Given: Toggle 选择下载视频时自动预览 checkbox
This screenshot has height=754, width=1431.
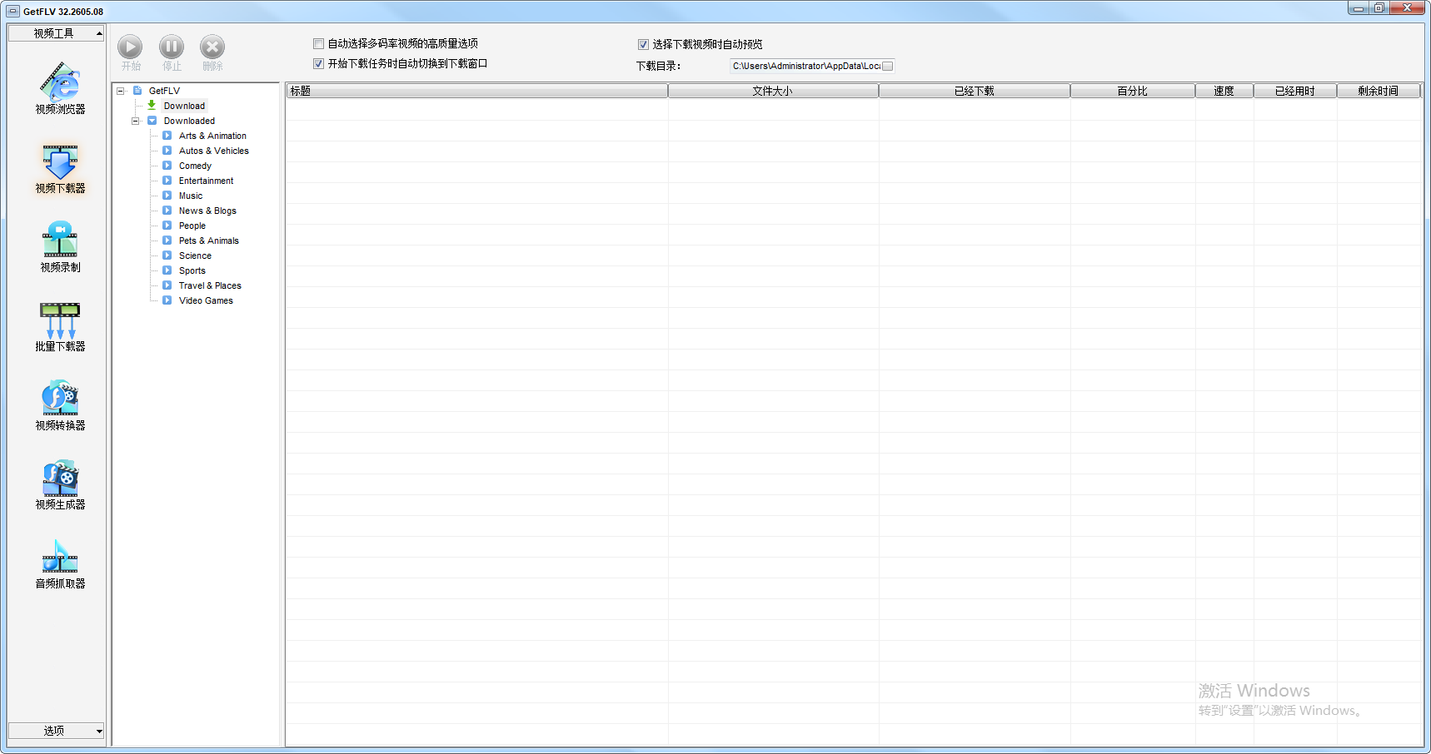Looking at the screenshot, I should pyautogui.click(x=643, y=44).
